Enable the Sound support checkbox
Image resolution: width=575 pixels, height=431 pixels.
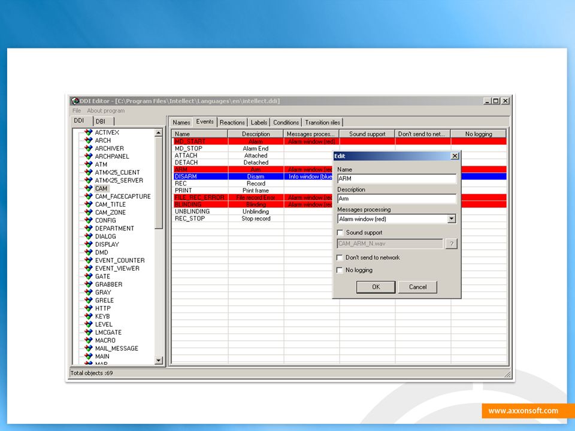pyautogui.click(x=340, y=232)
